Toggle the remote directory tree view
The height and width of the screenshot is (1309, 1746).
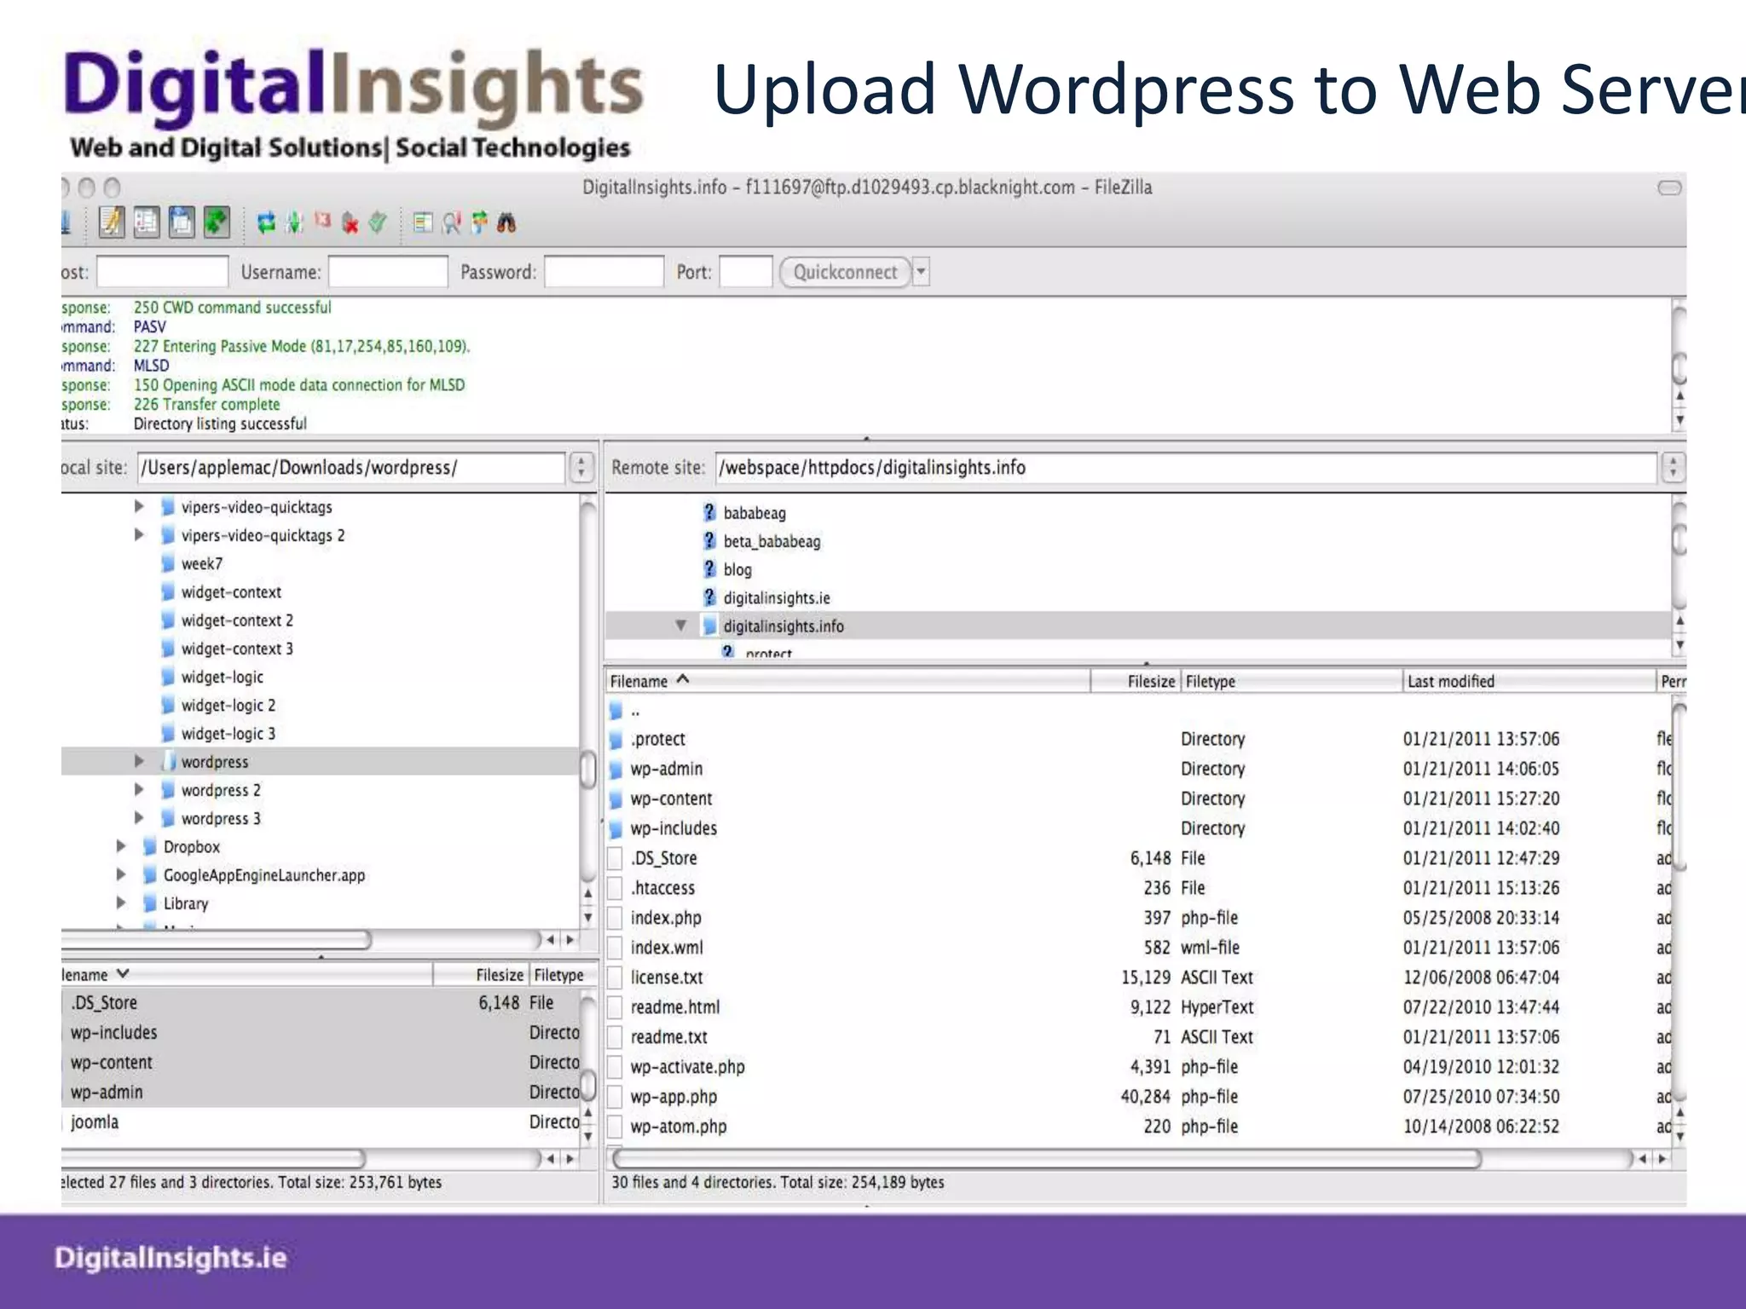click(x=182, y=223)
